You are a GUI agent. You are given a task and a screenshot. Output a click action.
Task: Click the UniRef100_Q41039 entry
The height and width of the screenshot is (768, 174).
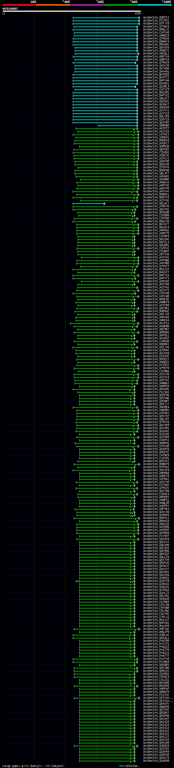156,66
